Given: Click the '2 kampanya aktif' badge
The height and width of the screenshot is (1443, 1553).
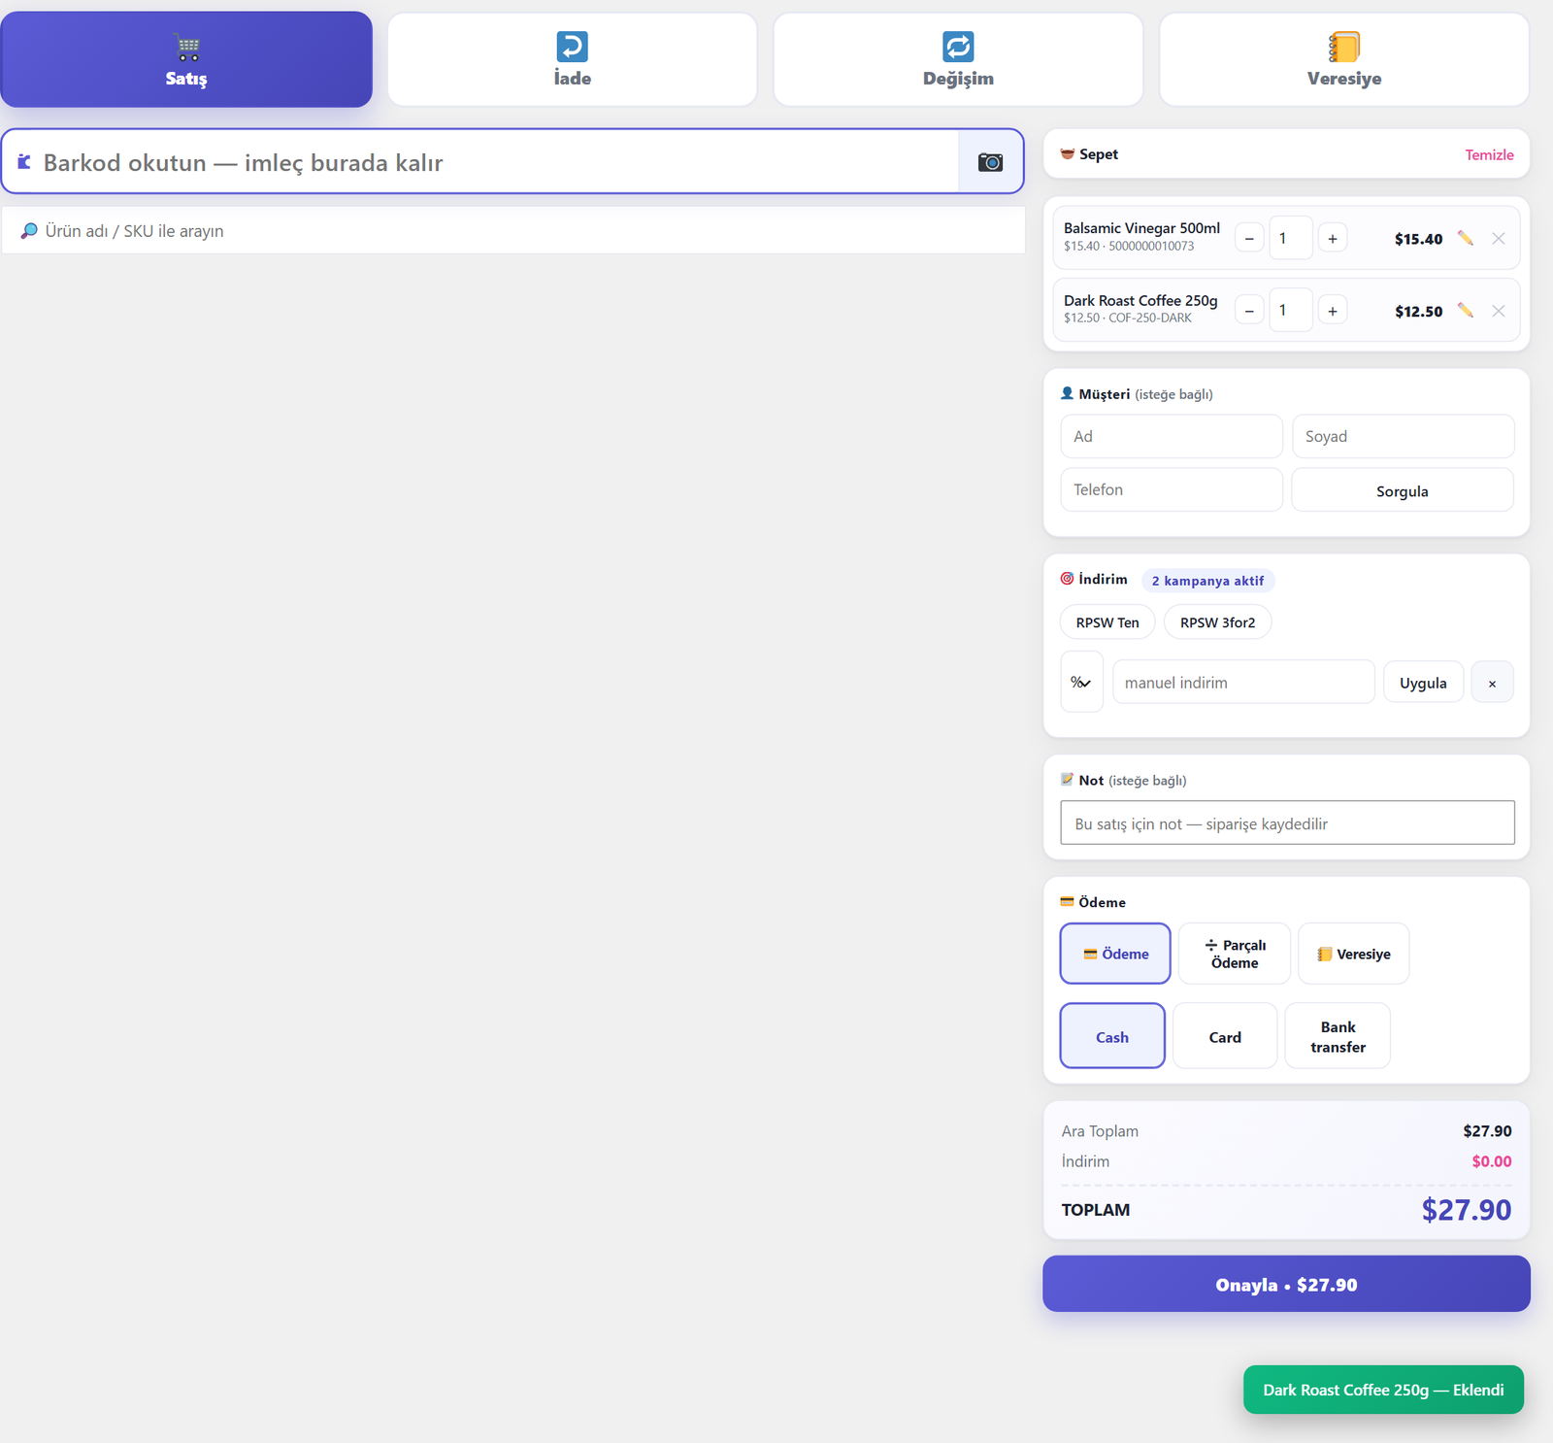Looking at the screenshot, I should [1207, 581].
